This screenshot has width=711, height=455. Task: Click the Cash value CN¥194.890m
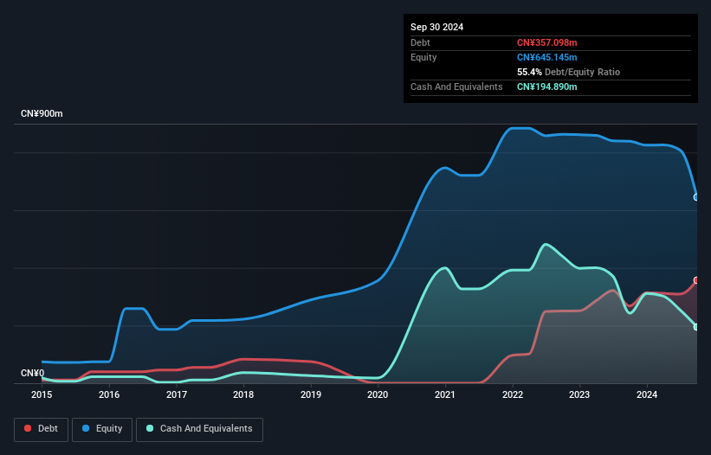546,87
